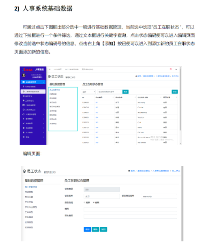Image resolution: width=208 pixels, height=243 pixels.
Task: Expand the help item at sidebar bottom
Action: [33, 137]
